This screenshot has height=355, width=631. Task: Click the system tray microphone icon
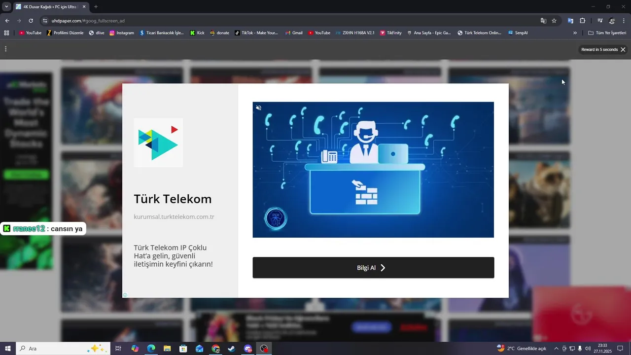[x=580, y=349]
